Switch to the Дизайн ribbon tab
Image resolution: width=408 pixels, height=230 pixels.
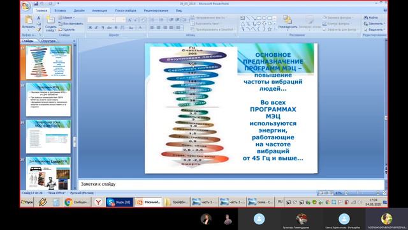pos(79,10)
